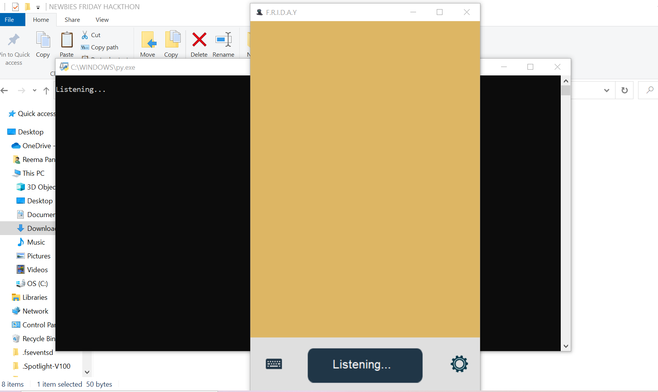Minimize the F.R.I.D.A.Y window
Image resolution: width=658 pixels, height=392 pixels.
413,12
